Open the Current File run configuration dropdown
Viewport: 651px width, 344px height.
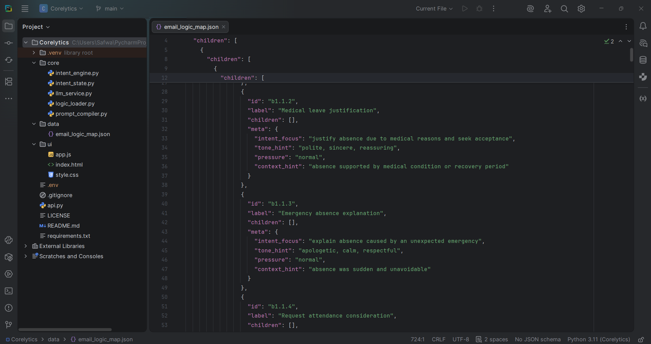(x=434, y=8)
